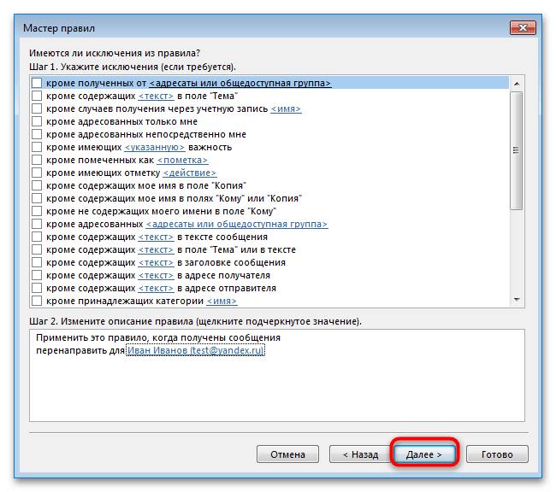Screen dimensions: 556x492
Task: Click the 'Далее >' button
Action: (424, 454)
